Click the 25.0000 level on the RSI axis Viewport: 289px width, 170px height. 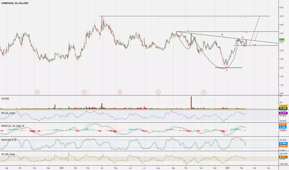283,121
